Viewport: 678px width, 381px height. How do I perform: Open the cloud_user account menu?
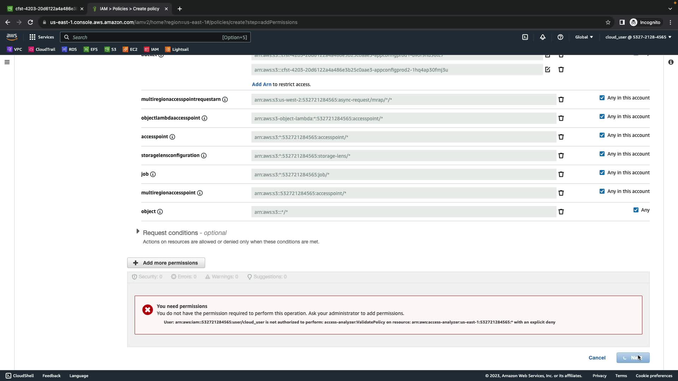638,37
